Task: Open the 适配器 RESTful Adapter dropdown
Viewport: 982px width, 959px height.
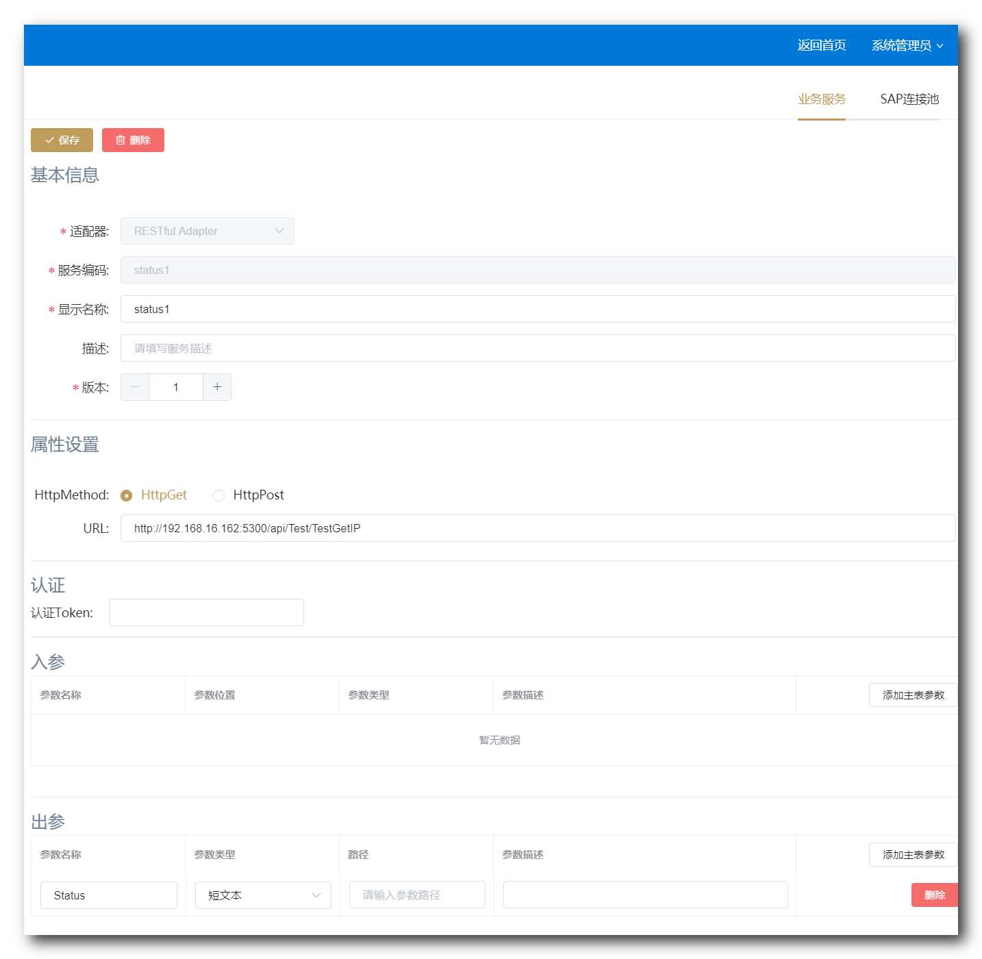Action: click(207, 231)
